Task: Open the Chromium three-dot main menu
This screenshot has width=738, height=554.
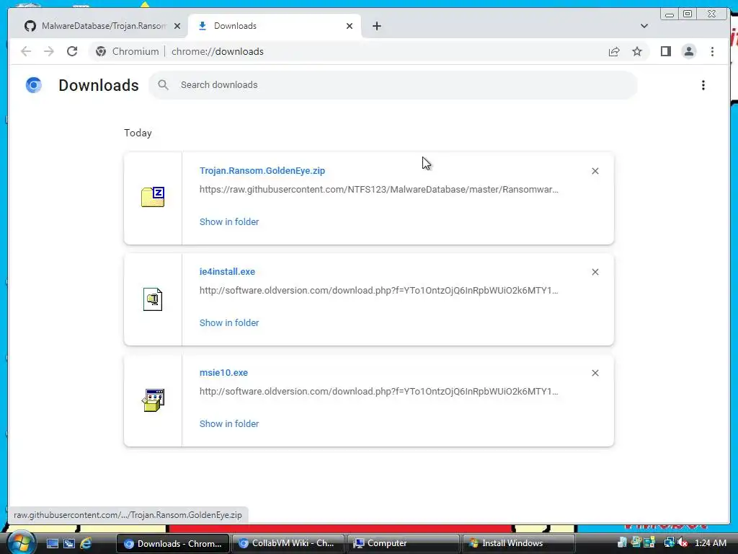Action: [712, 51]
